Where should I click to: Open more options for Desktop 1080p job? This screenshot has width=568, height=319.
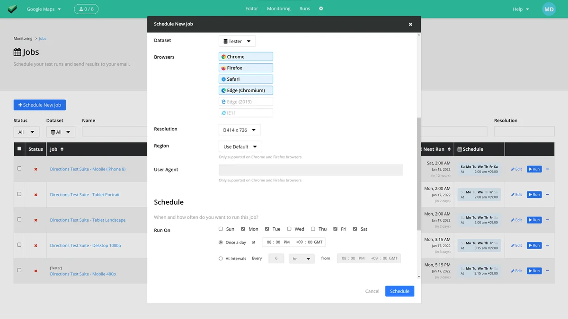pos(548,246)
